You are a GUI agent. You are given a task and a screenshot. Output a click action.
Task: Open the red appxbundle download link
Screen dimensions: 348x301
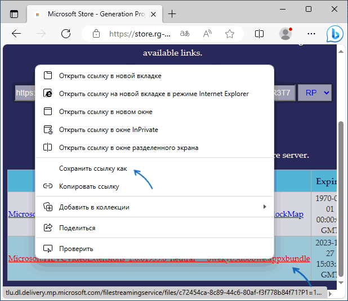(292, 258)
